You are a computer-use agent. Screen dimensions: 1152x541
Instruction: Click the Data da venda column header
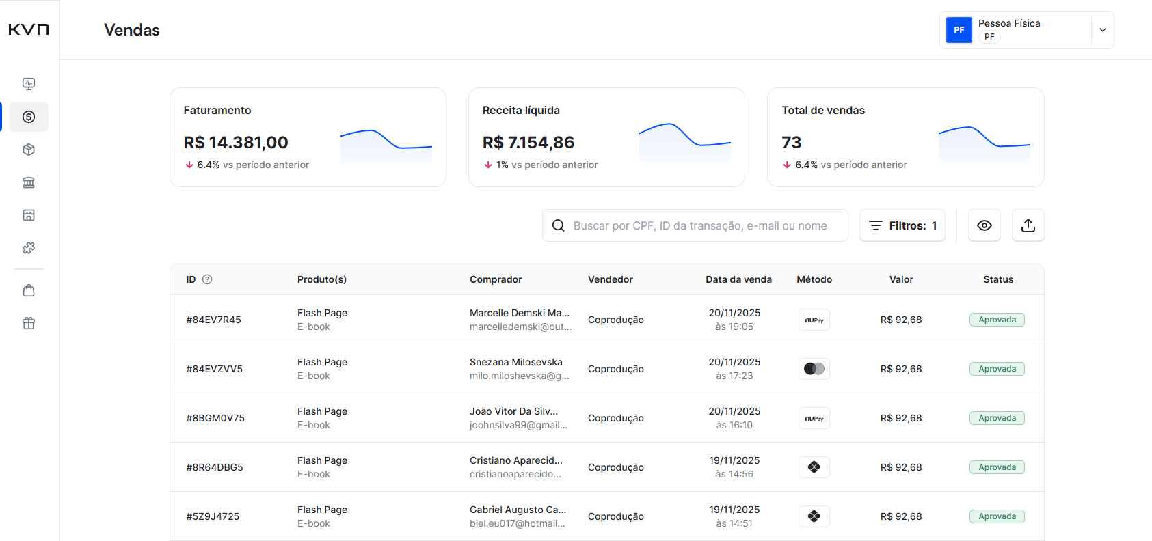point(739,279)
